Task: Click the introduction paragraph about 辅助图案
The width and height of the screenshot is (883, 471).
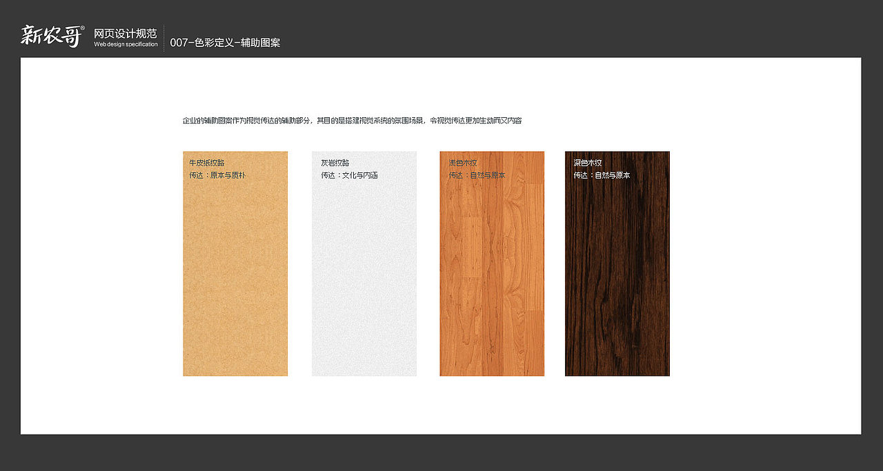Action: point(353,120)
